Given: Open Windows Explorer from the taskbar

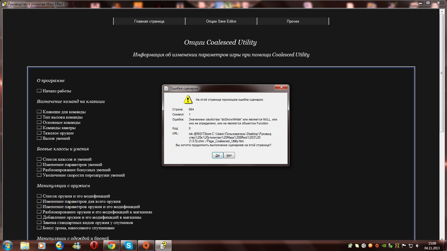Looking at the screenshot, I should pos(25,246).
